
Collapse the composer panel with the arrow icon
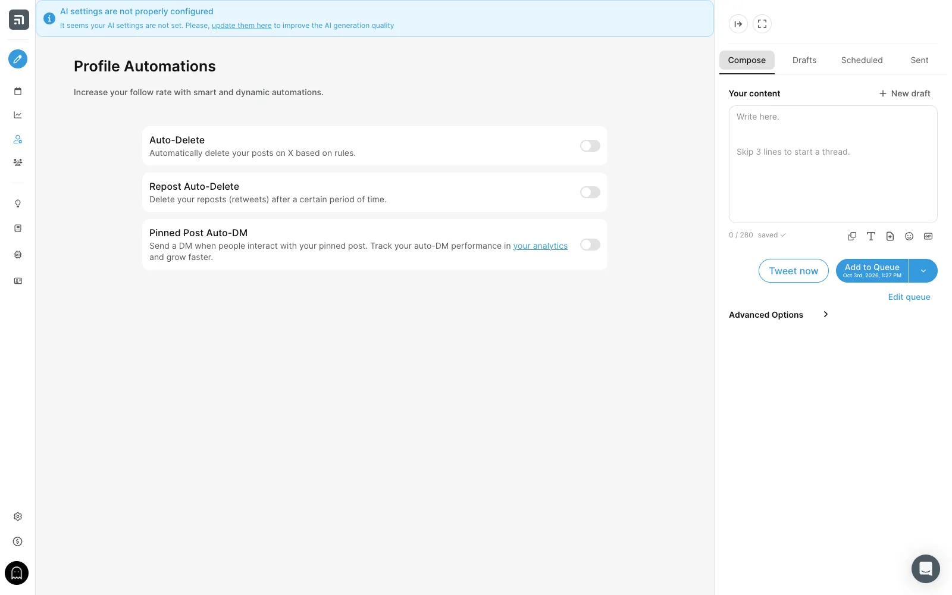[738, 24]
